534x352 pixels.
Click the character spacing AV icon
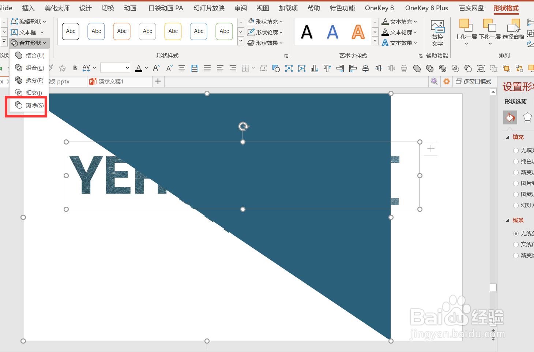[86, 68]
